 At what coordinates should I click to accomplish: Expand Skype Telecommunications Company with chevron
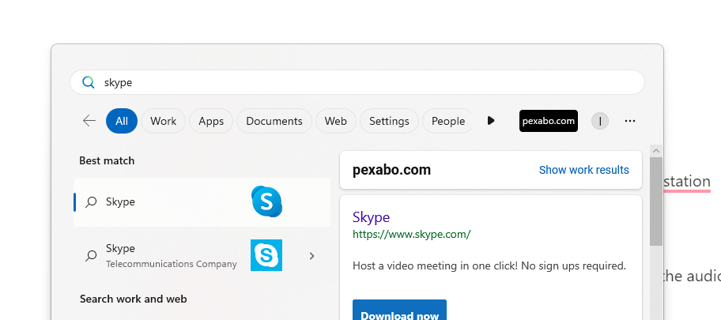tap(311, 256)
